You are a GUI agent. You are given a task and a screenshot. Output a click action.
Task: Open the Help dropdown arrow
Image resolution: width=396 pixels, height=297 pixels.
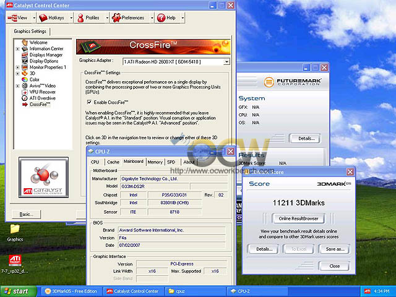pos(183,18)
